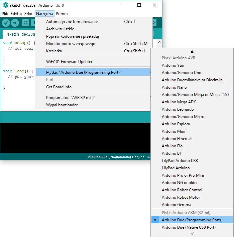Open the Plik menu

pos(5,14)
